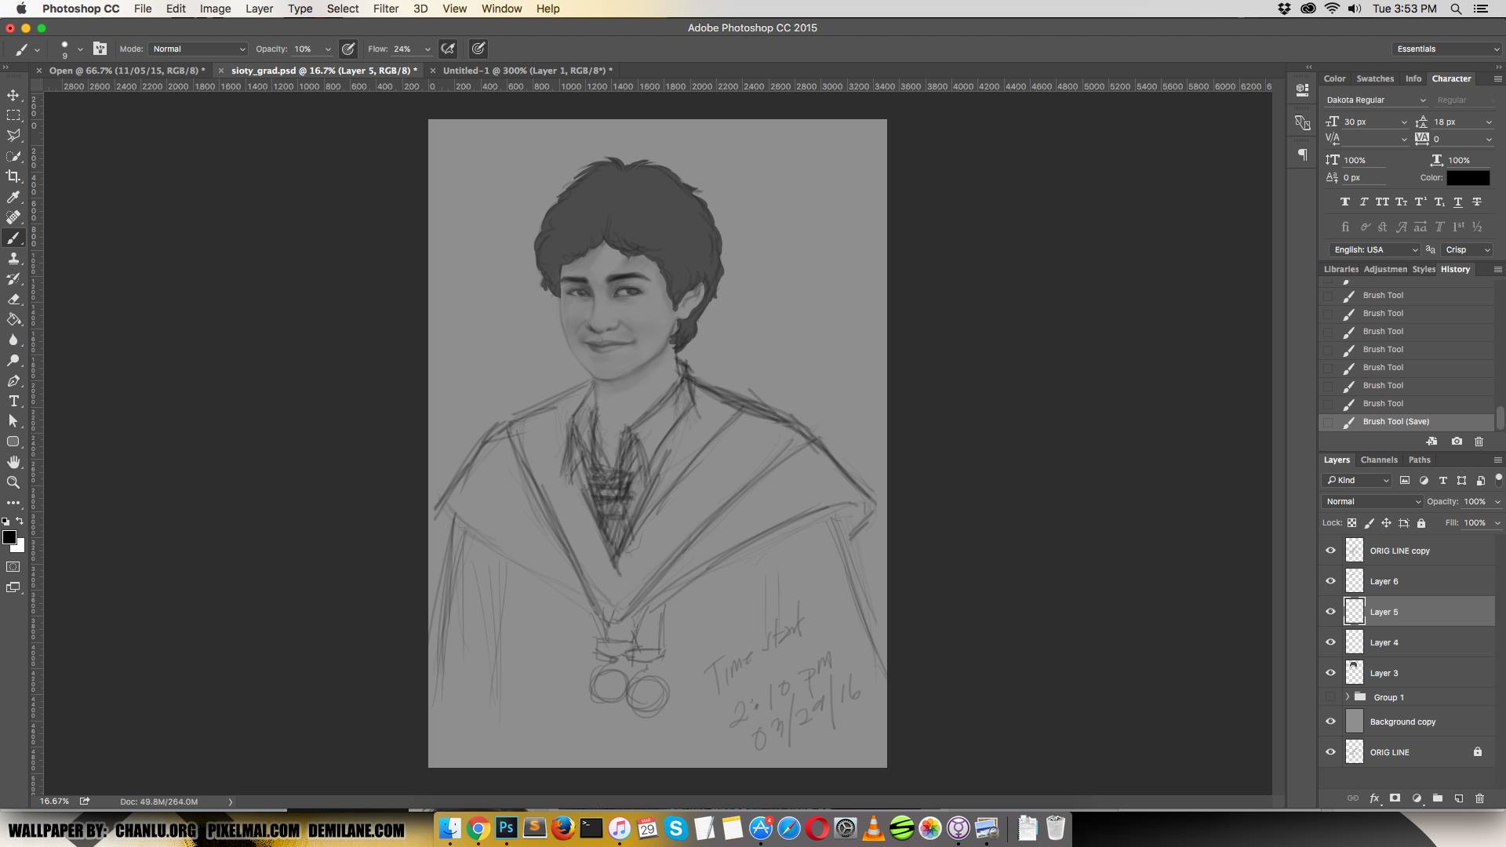The height and width of the screenshot is (847, 1506).
Task: Select the Path Selection tool
Action: (x=13, y=421)
